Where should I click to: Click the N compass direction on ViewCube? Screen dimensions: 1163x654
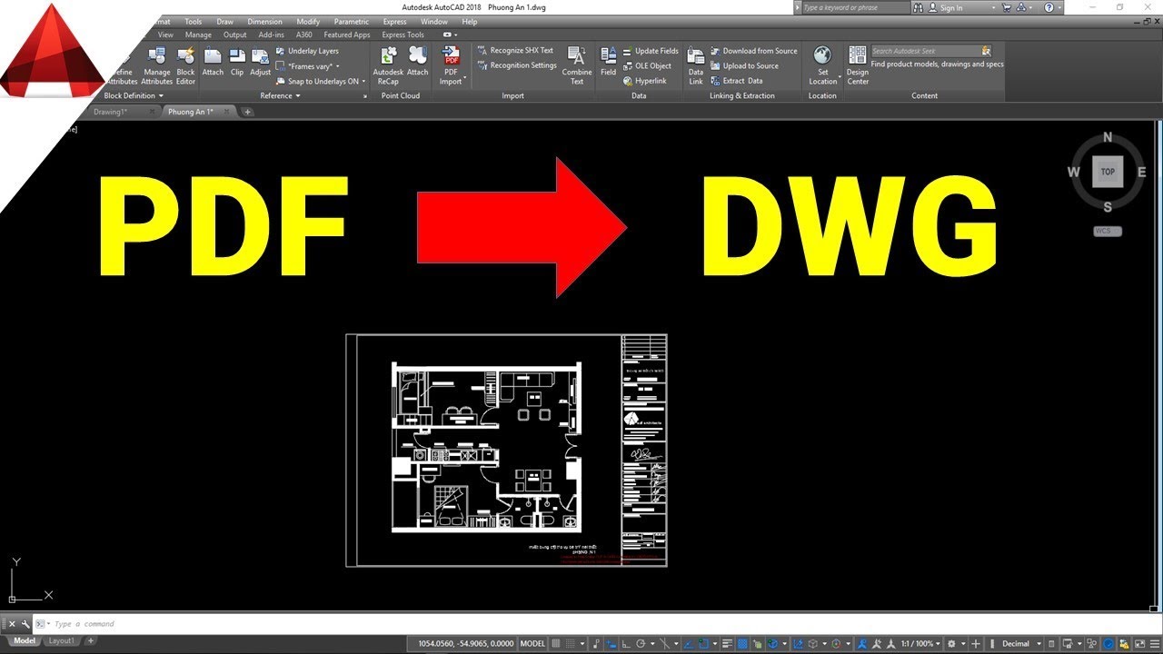1108,138
